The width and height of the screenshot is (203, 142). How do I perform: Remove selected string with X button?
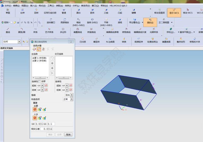[52, 73]
